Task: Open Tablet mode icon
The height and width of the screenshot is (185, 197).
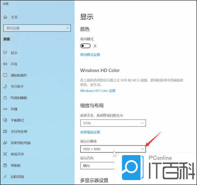Action: coord(5,120)
